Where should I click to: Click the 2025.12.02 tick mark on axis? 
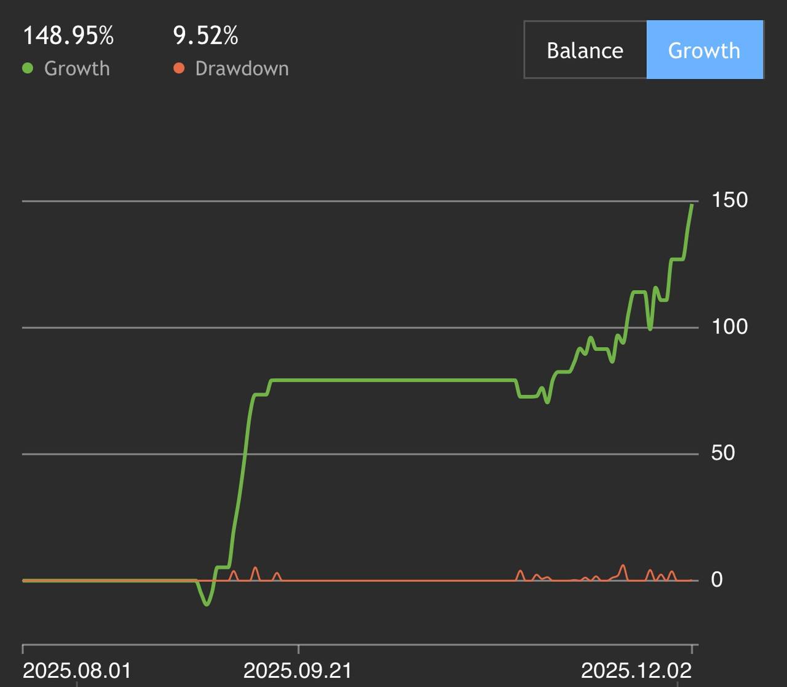(692, 649)
